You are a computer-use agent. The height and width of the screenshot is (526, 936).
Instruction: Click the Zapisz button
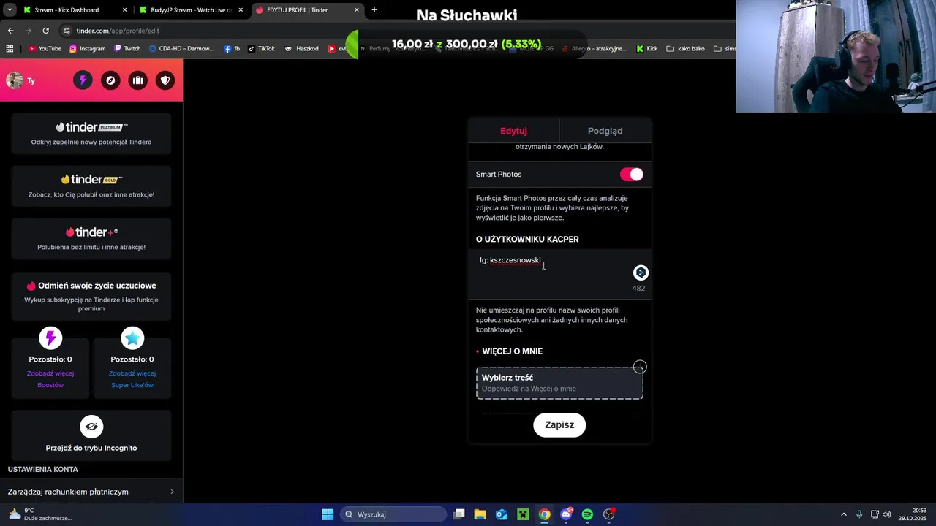coord(559,425)
